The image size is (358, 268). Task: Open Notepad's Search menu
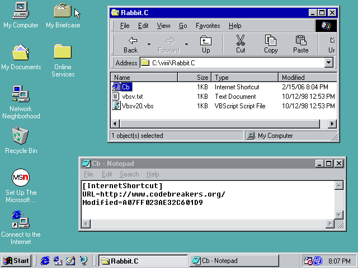(129, 174)
